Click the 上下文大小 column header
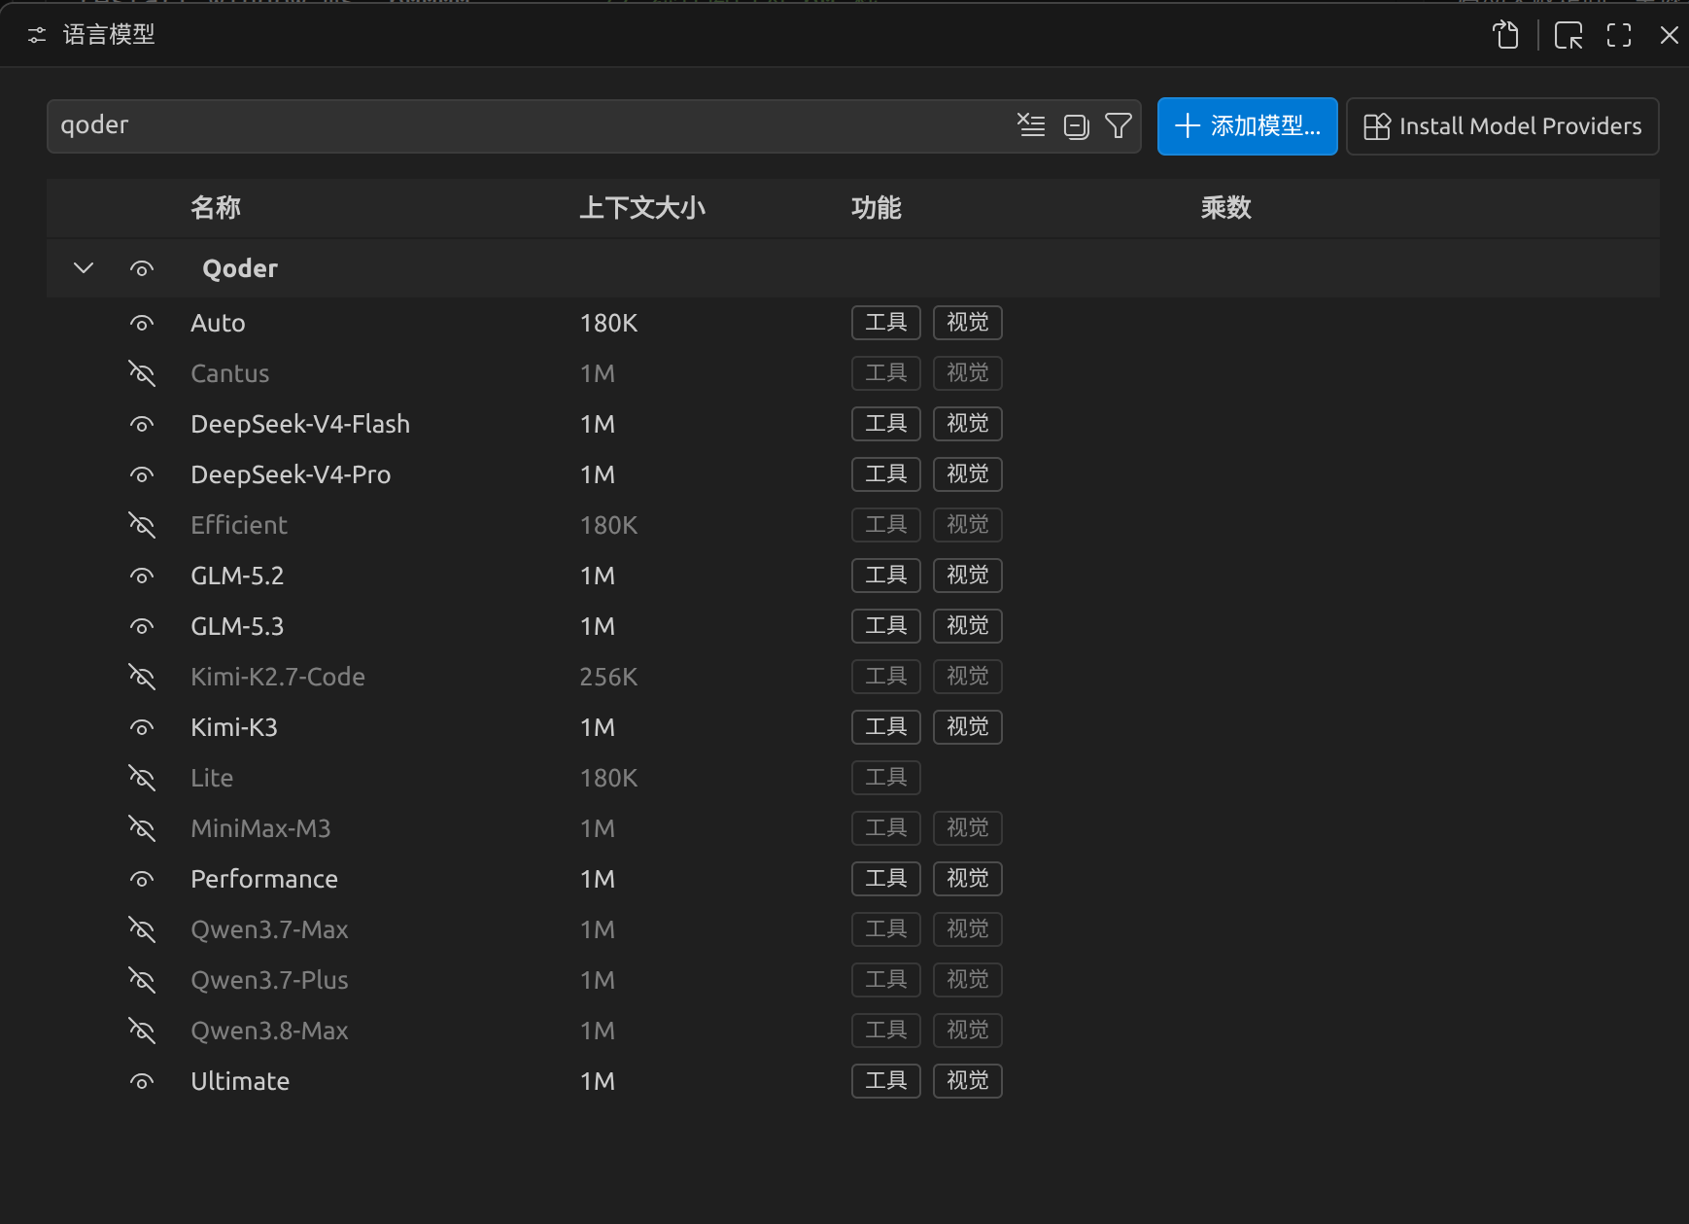The image size is (1689, 1224). (642, 208)
